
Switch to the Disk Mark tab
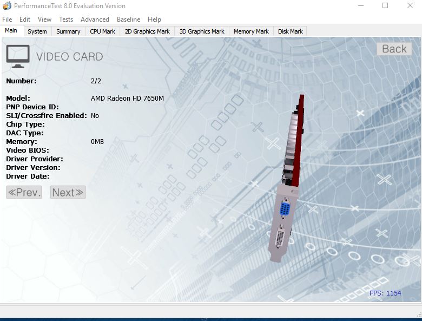[x=290, y=31]
